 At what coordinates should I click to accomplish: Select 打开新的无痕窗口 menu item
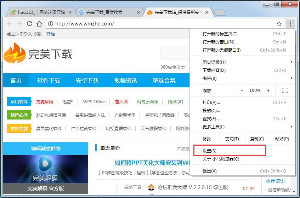click(221, 50)
